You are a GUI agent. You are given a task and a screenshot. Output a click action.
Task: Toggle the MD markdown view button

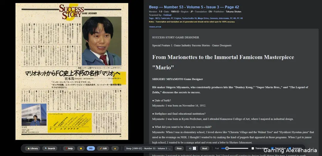coord(91,149)
